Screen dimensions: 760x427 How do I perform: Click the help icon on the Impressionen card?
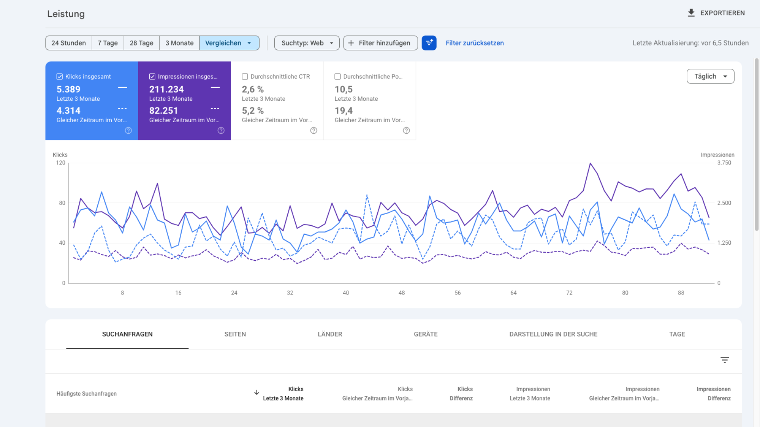pyautogui.click(x=221, y=130)
